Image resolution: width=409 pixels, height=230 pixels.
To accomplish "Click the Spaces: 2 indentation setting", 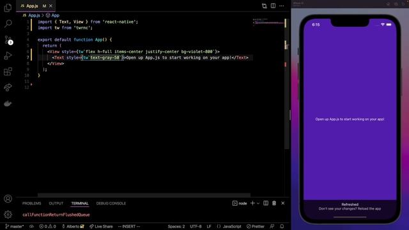I will [x=176, y=226].
